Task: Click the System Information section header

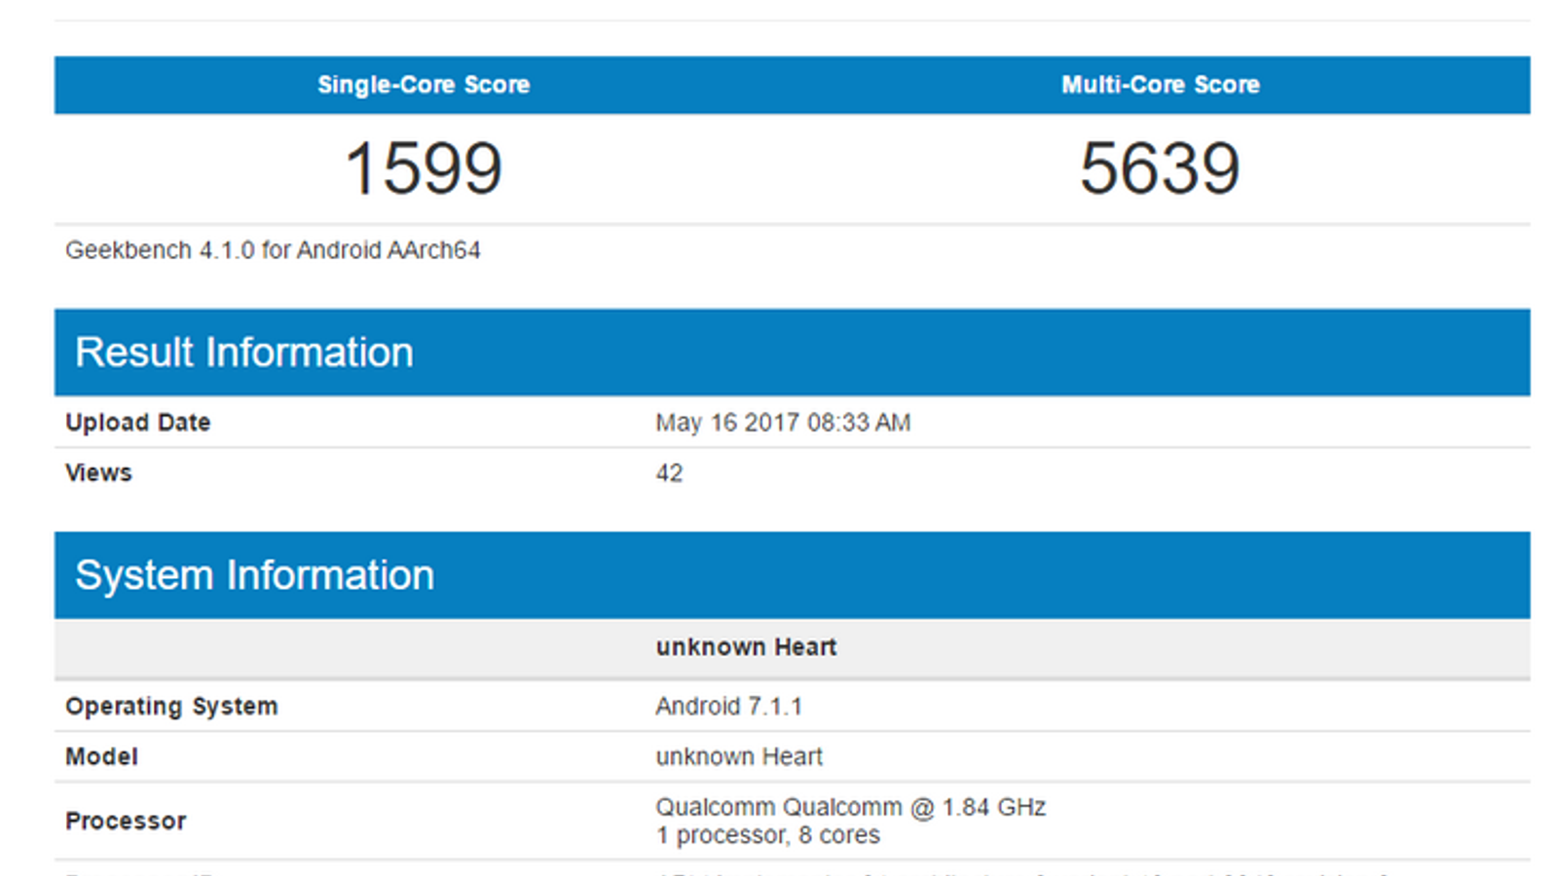Action: (255, 575)
